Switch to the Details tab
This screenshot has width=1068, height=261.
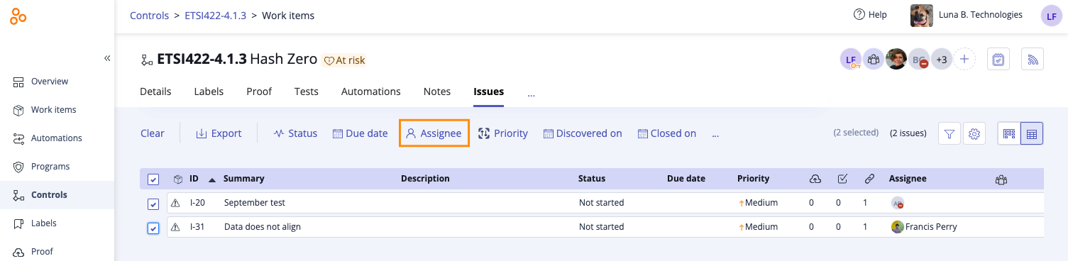pyautogui.click(x=155, y=91)
